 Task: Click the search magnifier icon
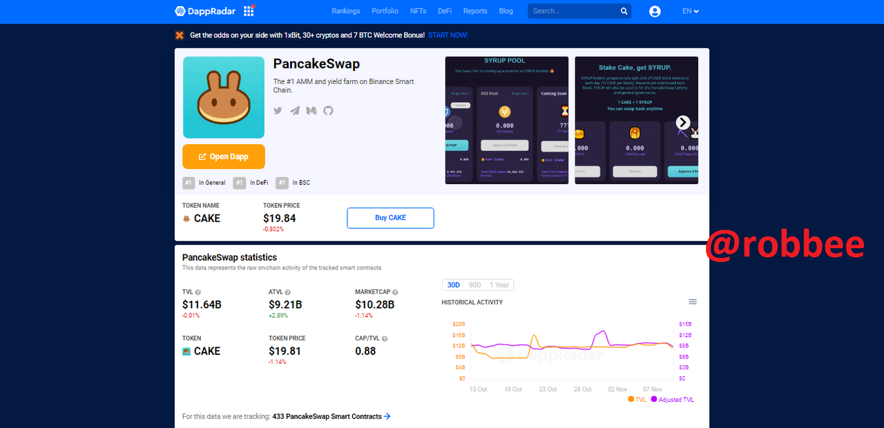point(624,11)
